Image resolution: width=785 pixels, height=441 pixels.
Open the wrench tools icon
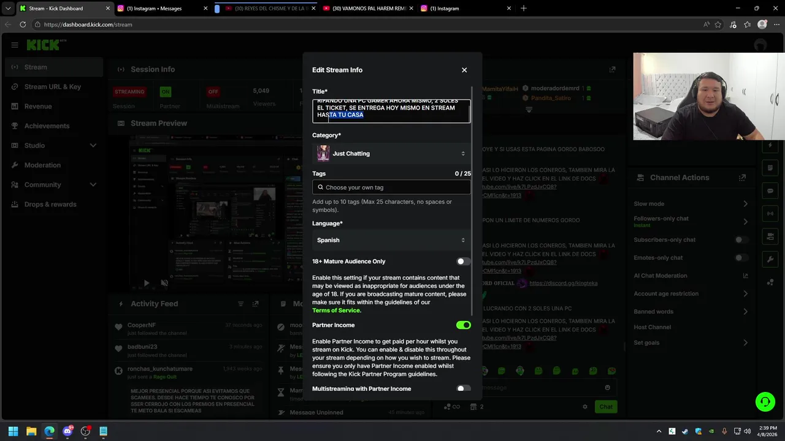(770, 259)
